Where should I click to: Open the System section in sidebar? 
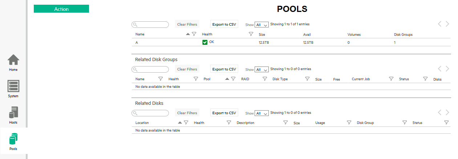13,89
